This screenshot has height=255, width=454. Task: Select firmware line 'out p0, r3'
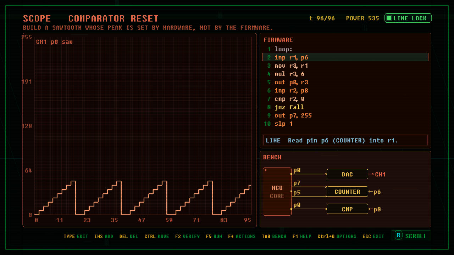(x=345, y=82)
